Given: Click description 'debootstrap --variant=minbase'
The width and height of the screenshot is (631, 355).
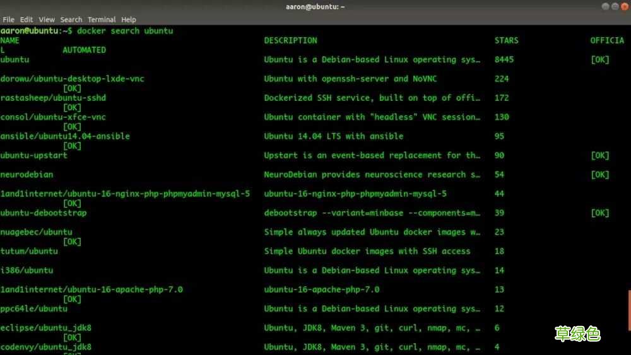Looking at the screenshot, I should pyautogui.click(x=334, y=213).
